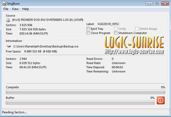Screen dimensions: 171x117
Task: Maximize the ImgBurn window
Action: 157,4
